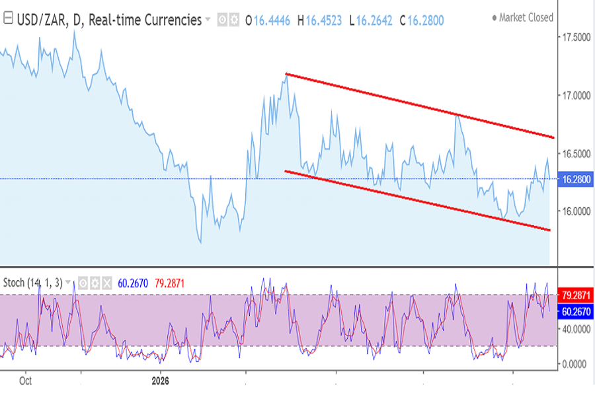Click the blue Stoch value 60.2670 in legend
The width and height of the screenshot is (595, 399).
tap(133, 283)
